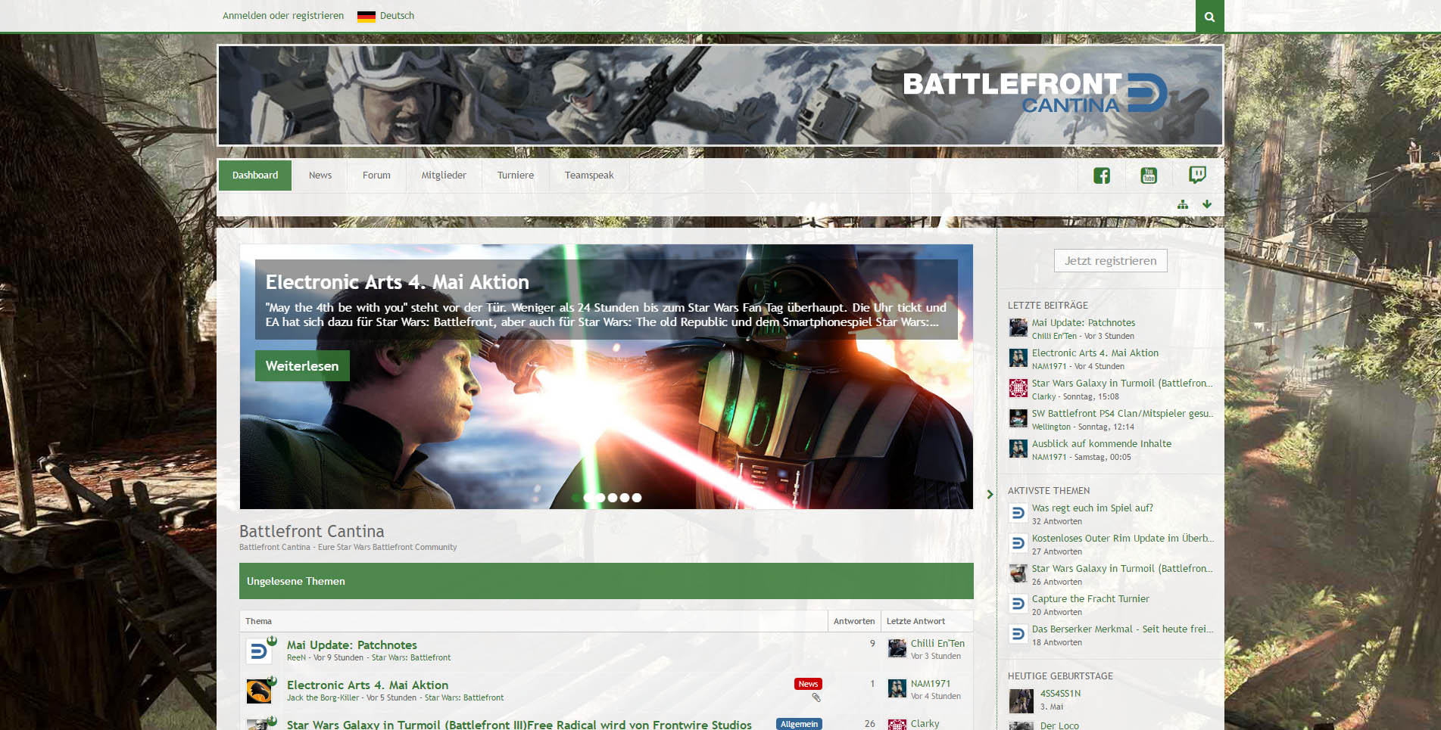
Task: Click the Weiterlesen button
Action: [302, 366]
